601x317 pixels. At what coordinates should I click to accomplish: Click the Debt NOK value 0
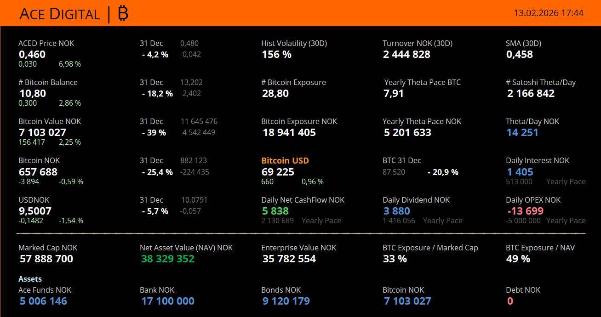510,301
